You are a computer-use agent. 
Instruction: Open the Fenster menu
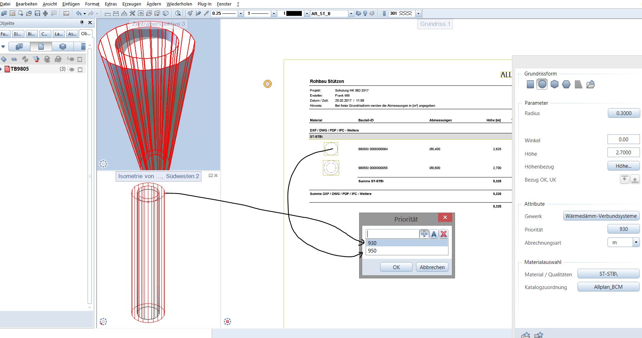[x=224, y=4]
